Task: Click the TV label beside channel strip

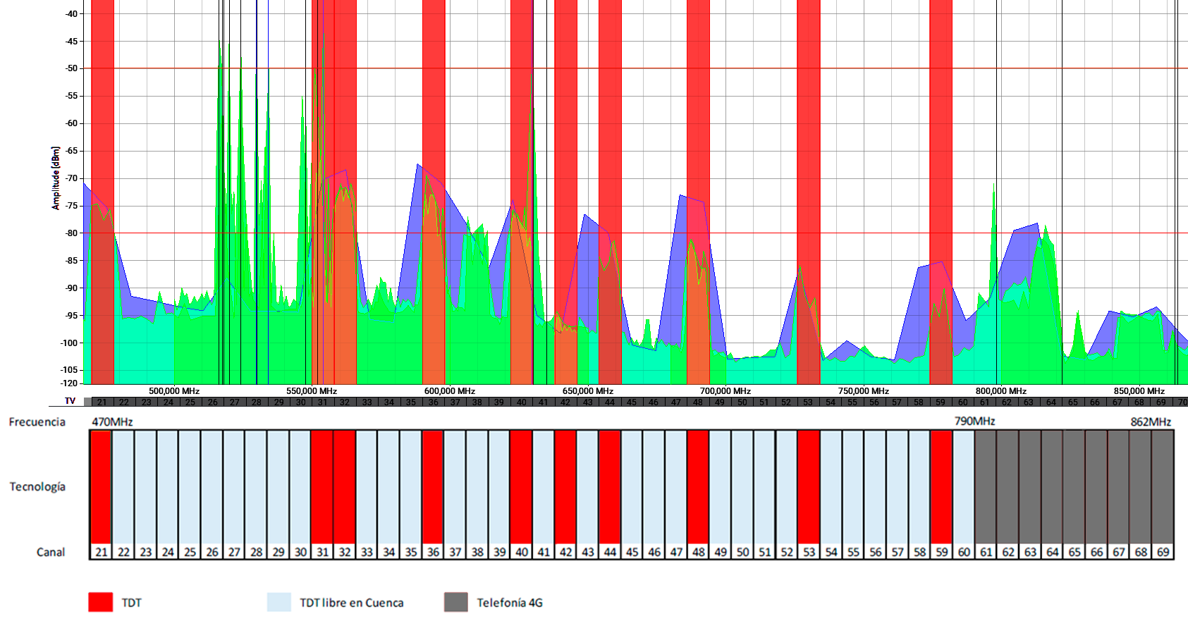Action: pos(70,401)
